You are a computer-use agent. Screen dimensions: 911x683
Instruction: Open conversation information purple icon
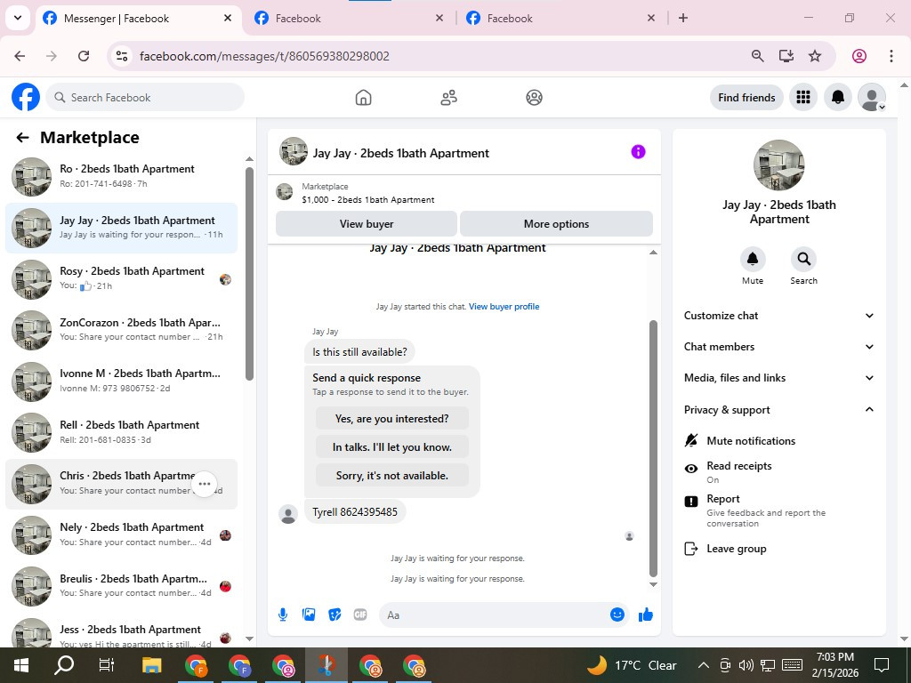[x=638, y=151]
